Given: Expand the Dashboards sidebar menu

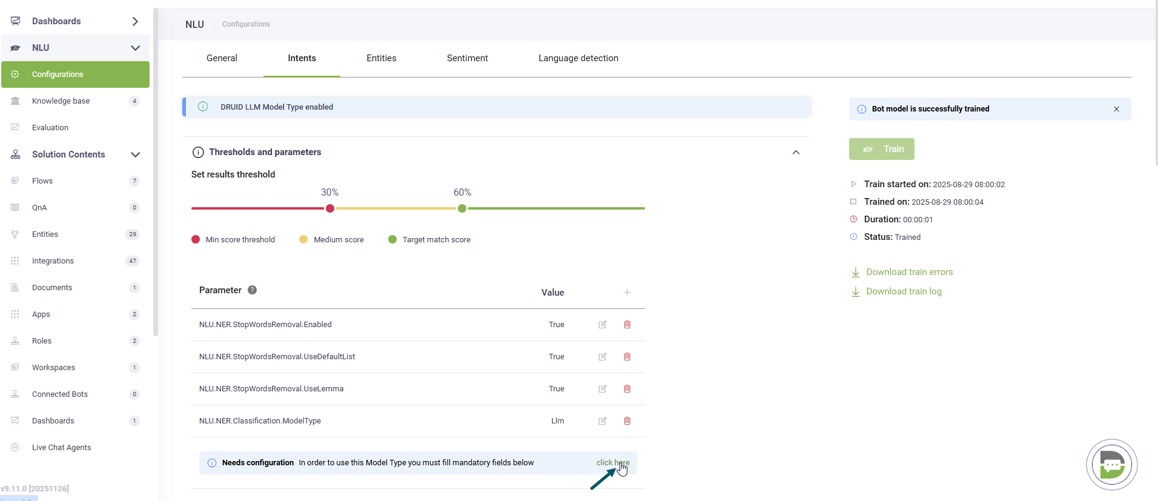Looking at the screenshot, I should point(135,21).
